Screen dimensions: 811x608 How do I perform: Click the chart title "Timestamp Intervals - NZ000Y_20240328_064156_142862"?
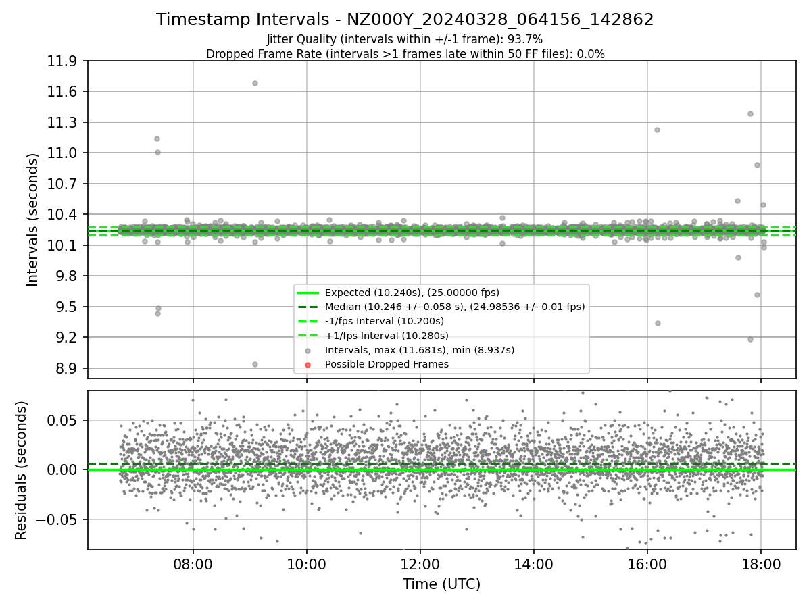pos(405,20)
